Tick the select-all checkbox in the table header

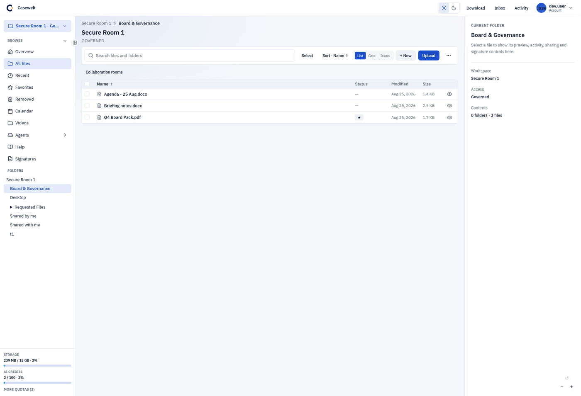pyautogui.click(x=87, y=84)
